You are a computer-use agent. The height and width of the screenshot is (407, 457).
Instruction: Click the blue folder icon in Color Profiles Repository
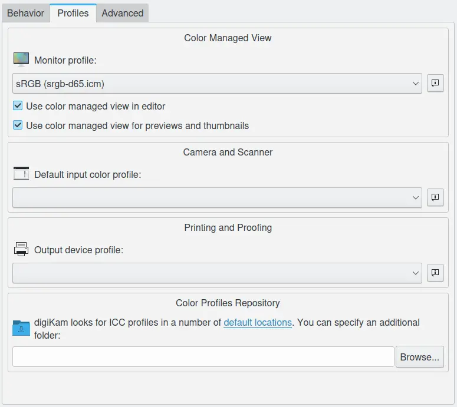(21, 328)
